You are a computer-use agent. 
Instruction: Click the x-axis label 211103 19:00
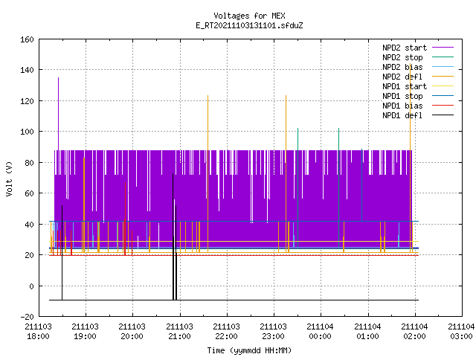86,332
